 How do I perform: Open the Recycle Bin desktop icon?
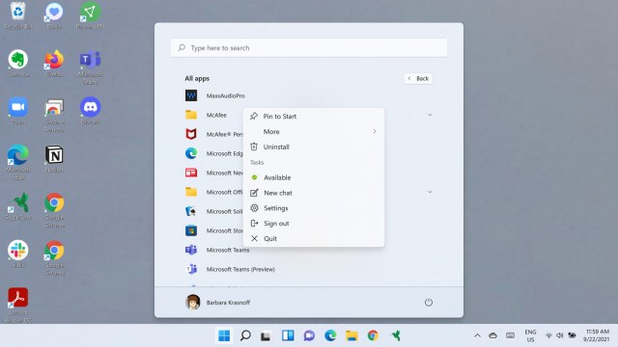(x=17, y=15)
